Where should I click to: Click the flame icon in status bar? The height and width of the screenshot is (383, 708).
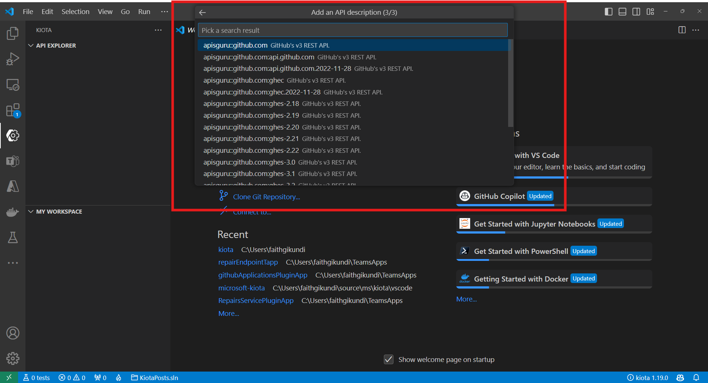(x=119, y=377)
